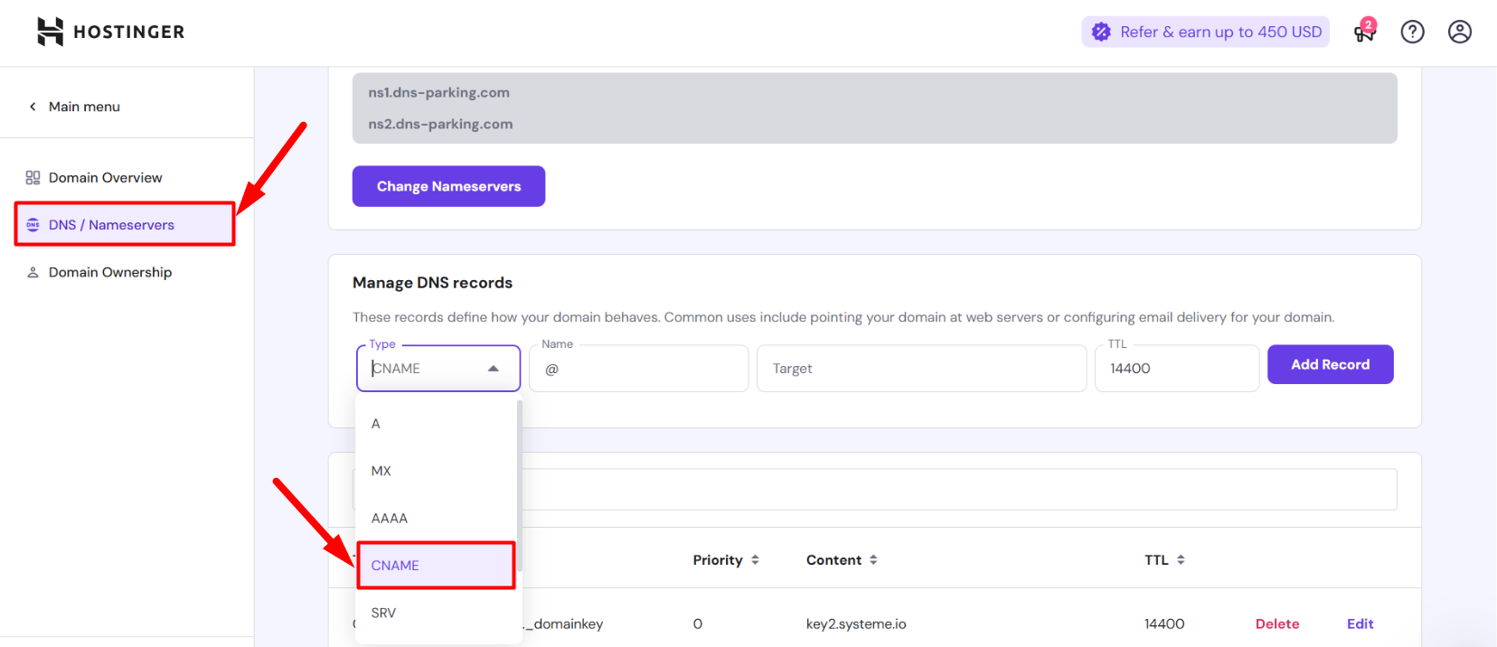Click Change Nameservers button
Screen dimensions: 1497x647
click(x=448, y=186)
